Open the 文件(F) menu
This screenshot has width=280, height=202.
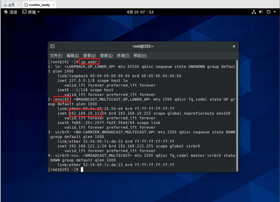click(x=56, y=56)
